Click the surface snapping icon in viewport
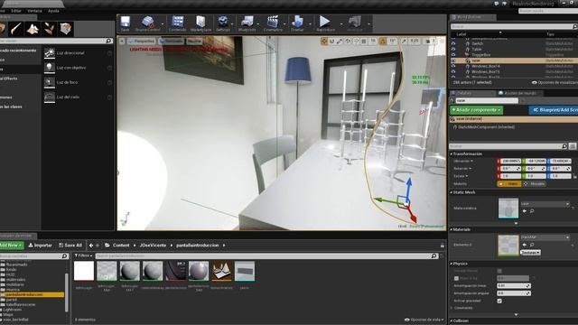Image resolution: width=578 pixels, height=325 pixels. coord(356,42)
